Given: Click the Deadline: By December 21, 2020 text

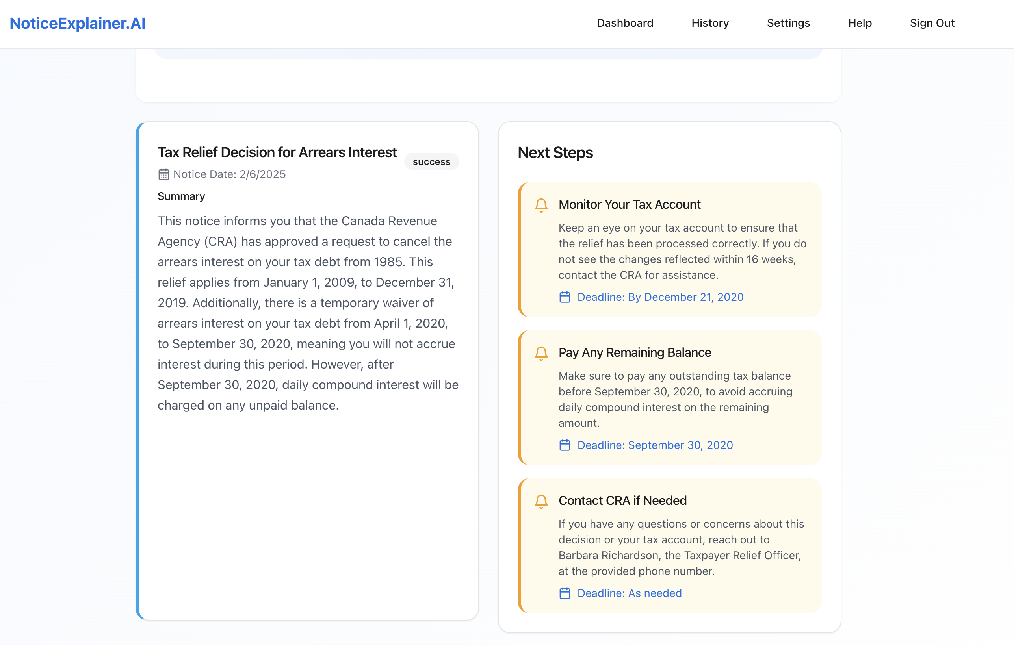Looking at the screenshot, I should tap(660, 297).
